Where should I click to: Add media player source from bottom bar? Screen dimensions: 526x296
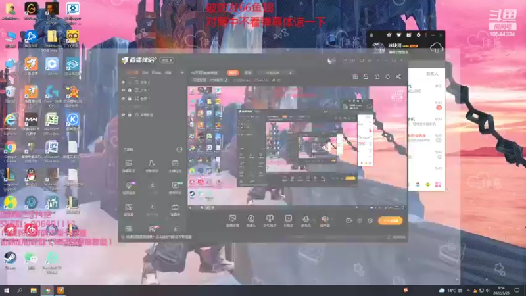pyautogui.click(x=288, y=221)
